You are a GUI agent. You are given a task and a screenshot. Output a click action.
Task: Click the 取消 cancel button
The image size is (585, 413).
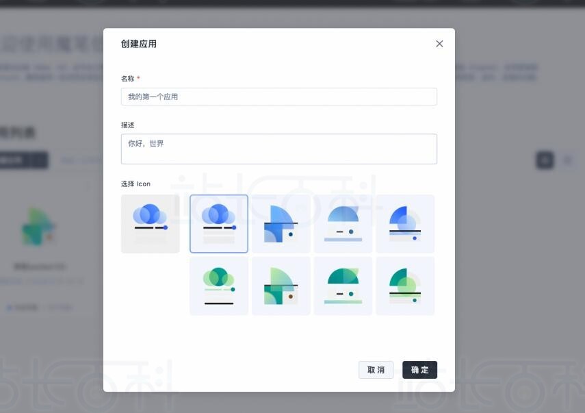pyautogui.click(x=376, y=369)
